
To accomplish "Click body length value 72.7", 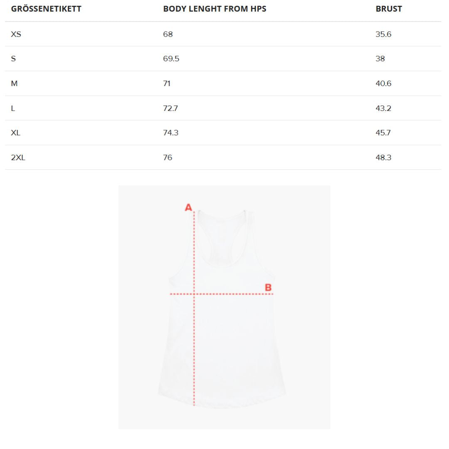I will point(171,108).
